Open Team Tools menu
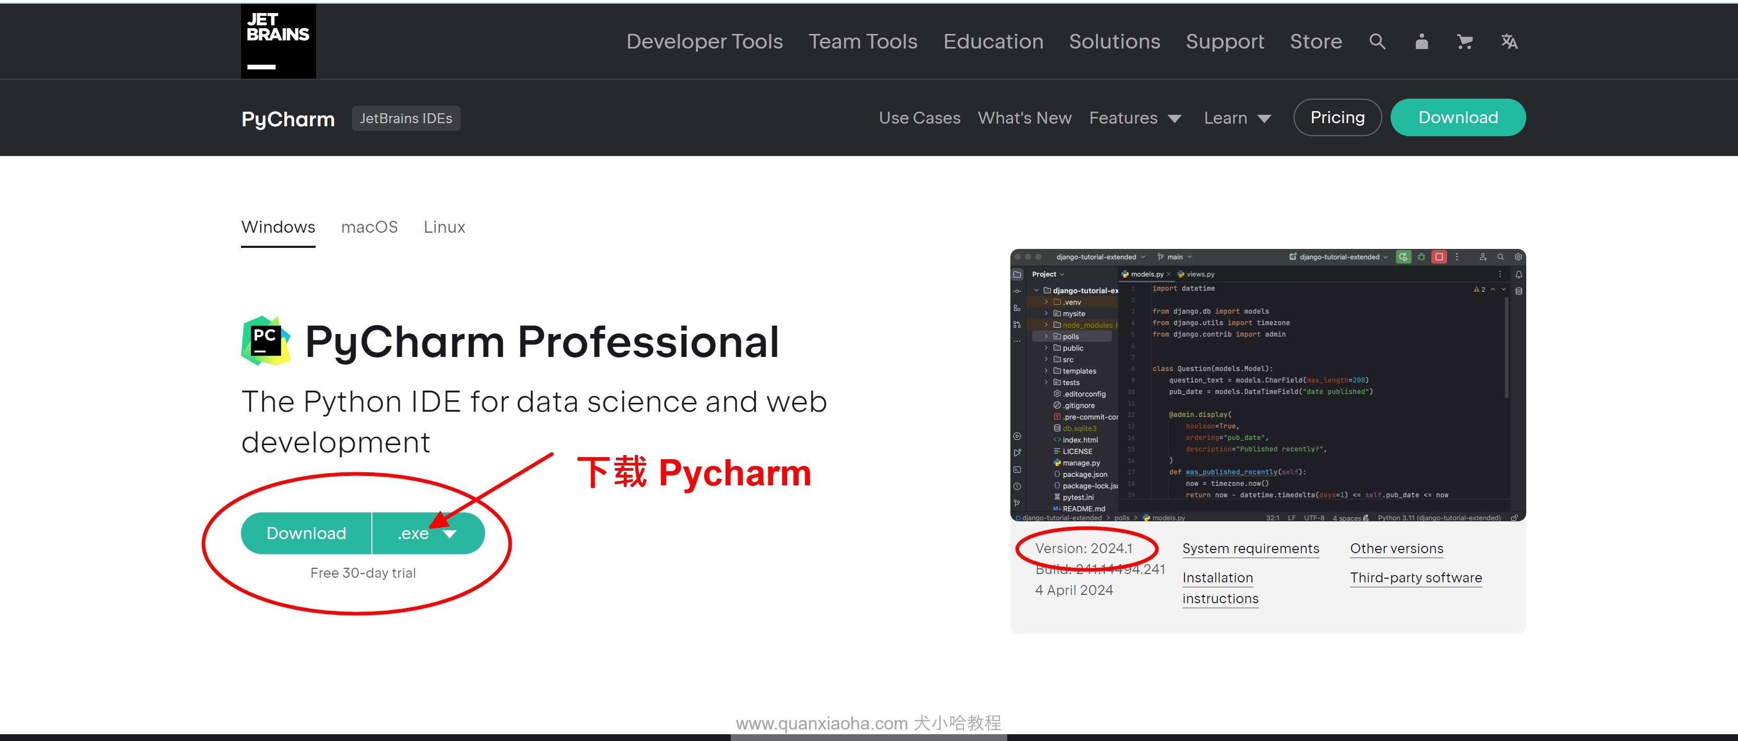The image size is (1738, 741). click(863, 41)
